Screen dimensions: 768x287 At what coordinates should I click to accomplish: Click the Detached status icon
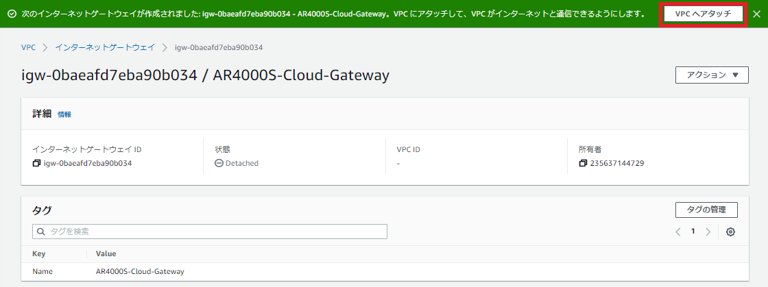click(x=219, y=164)
